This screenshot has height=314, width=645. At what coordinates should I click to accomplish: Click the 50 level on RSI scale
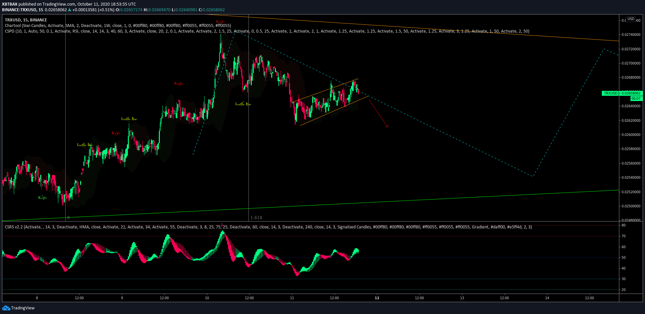point(624,257)
